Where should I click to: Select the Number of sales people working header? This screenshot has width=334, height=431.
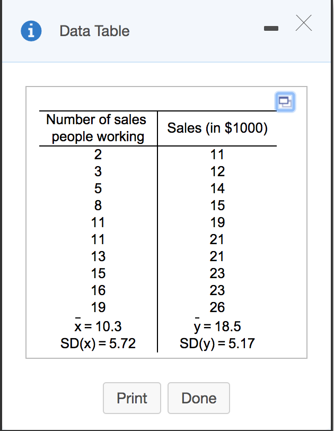pos(96,127)
